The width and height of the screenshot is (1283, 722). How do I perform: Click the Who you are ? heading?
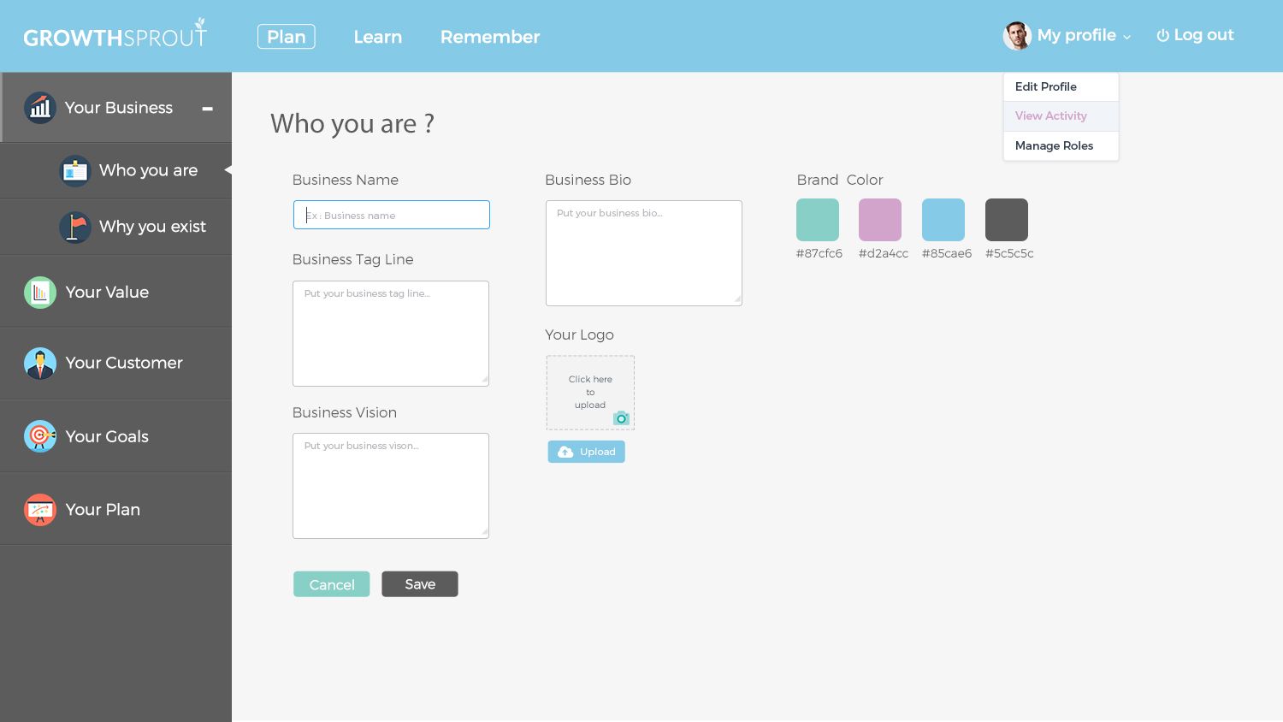click(x=352, y=124)
